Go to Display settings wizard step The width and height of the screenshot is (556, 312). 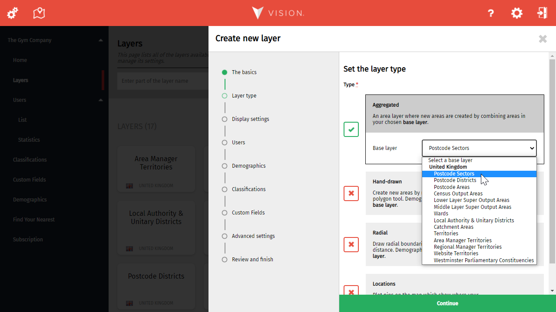click(250, 119)
